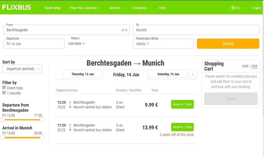264x157 pixels.
Task: Click the 17:25 trip route stop icon
Action: point(70,127)
